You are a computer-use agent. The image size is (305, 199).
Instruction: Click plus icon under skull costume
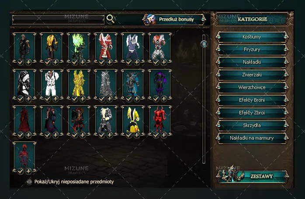(x=28, y=62)
